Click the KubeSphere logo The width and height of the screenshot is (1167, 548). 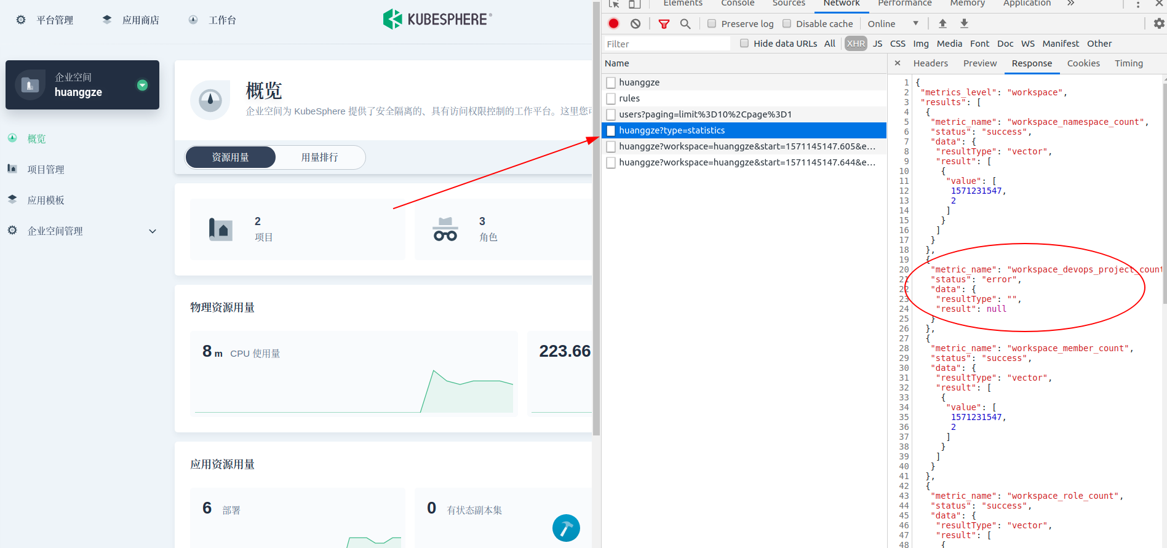point(437,19)
